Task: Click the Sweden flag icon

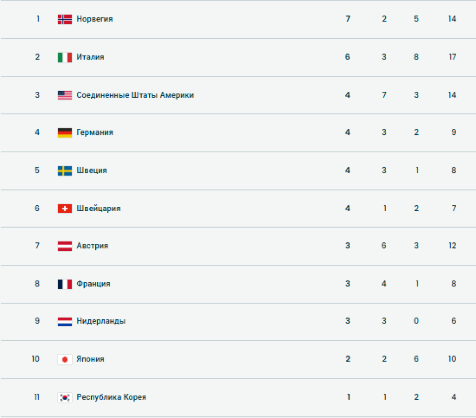Action: pyautogui.click(x=65, y=171)
